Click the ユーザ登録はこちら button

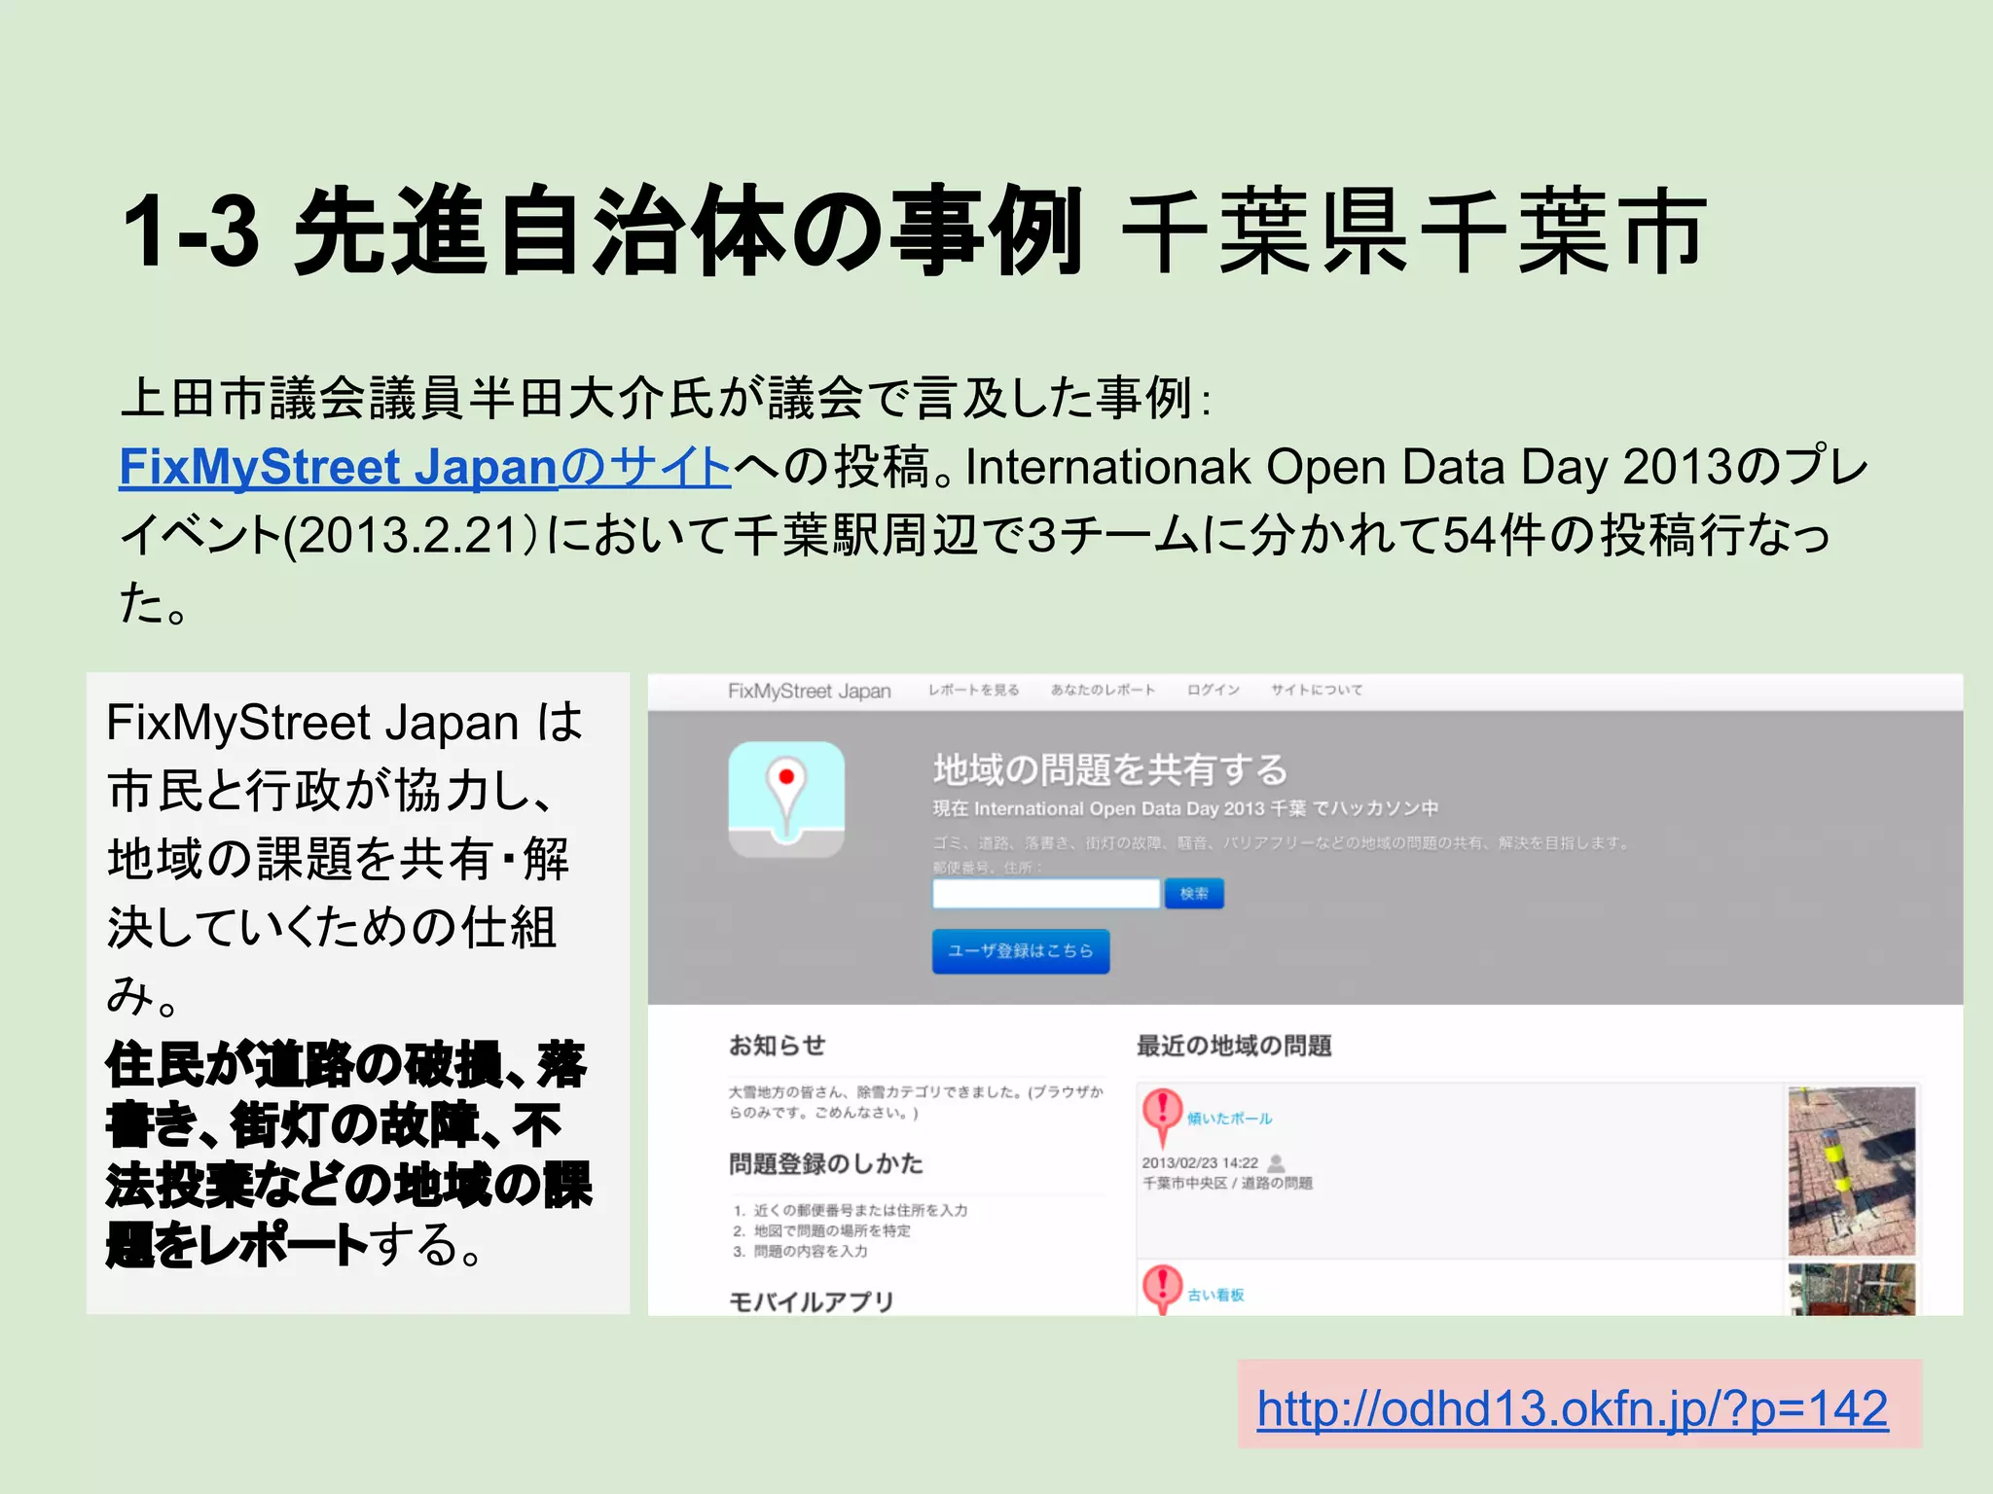point(1021,950)
